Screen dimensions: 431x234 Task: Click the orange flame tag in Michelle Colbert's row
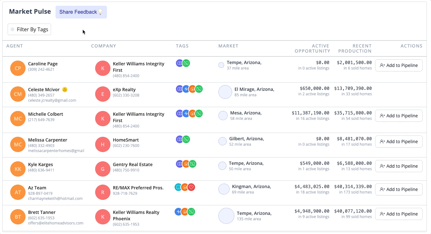click(193, 113)
